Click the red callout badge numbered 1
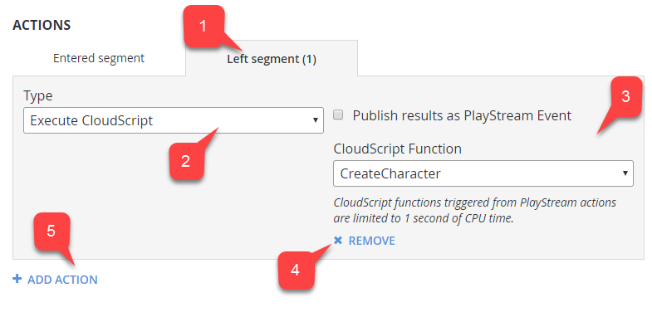652x312 pixels. tap(203, 27)
